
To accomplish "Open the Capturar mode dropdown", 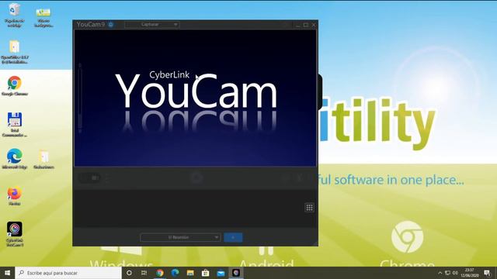I will (x=152, y=24).
